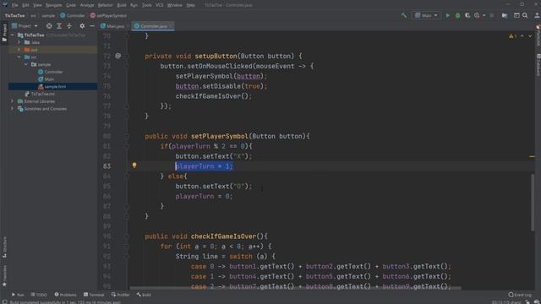
Task: Select Controller class in the project tree
Action: pos(51,72)
